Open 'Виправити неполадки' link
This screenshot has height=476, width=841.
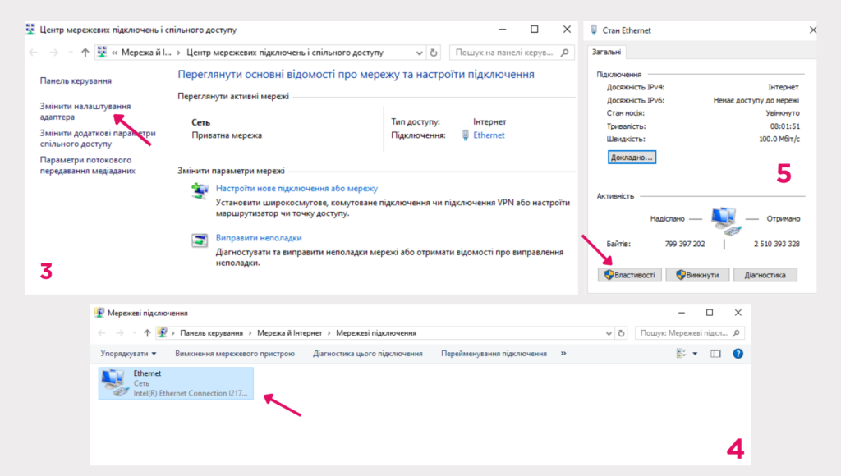(259, 237)
